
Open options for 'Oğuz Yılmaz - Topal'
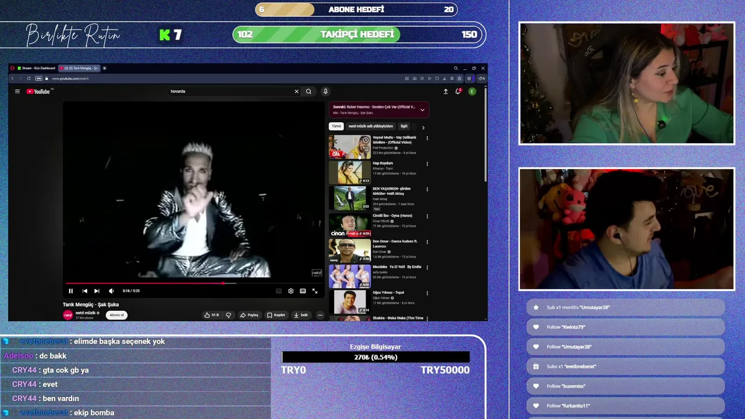click(427, 293)
